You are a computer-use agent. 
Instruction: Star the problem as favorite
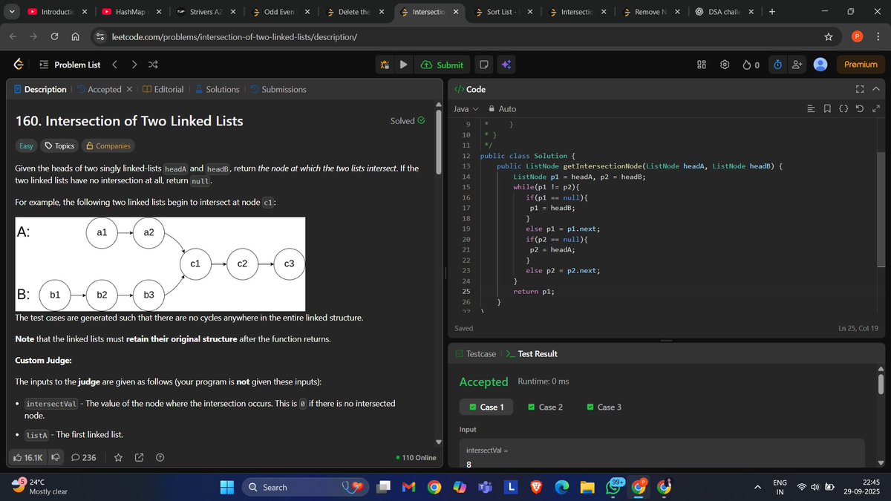point(118,457)
